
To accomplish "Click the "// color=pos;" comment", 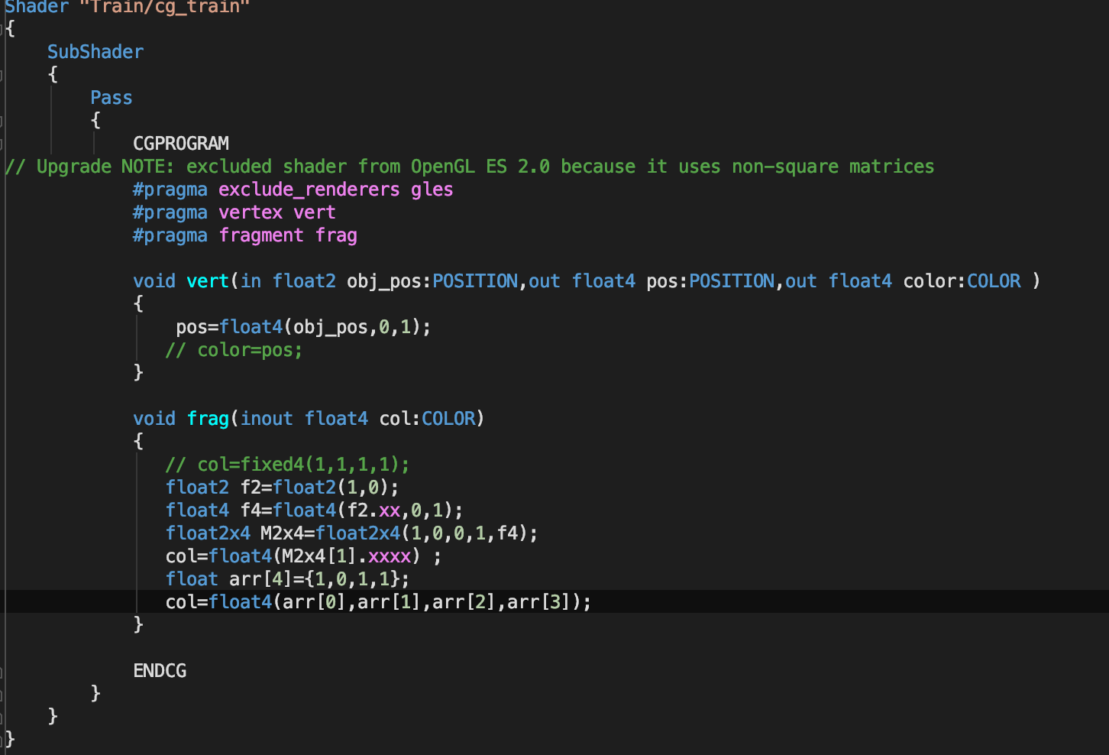I will pos(234,350).
